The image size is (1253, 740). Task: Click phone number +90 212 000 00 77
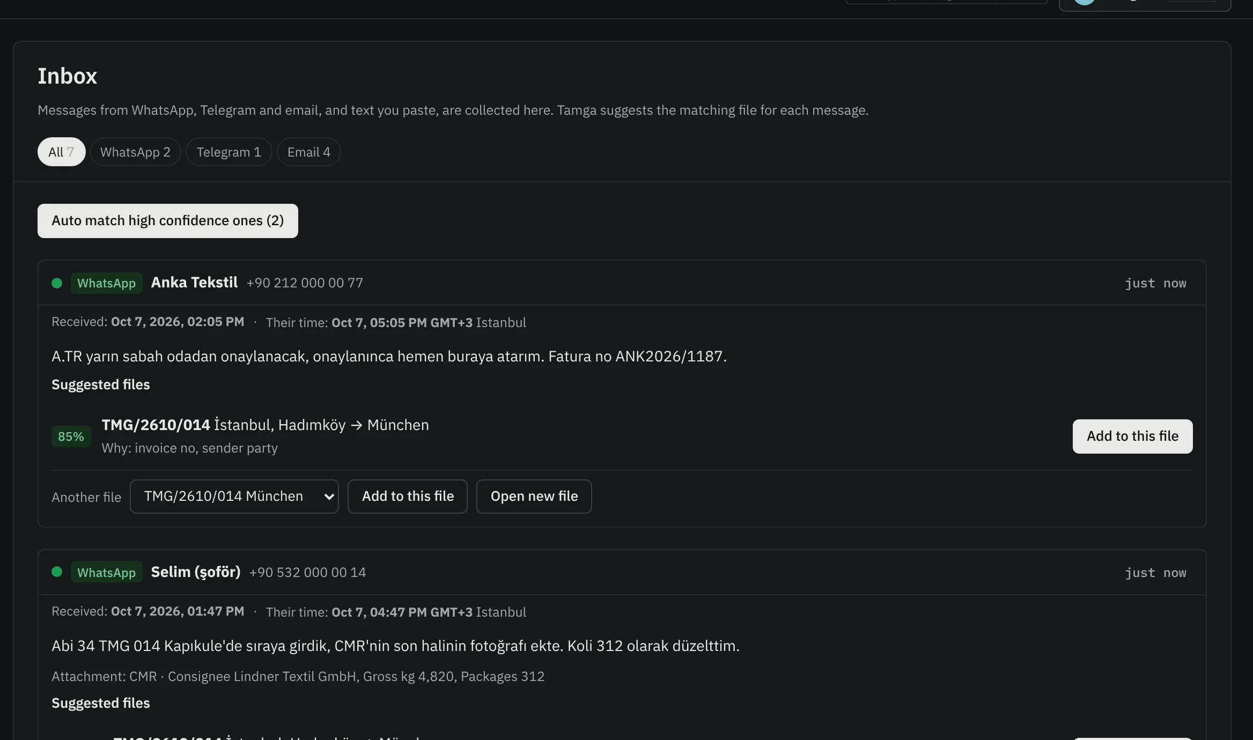(305, 283)
